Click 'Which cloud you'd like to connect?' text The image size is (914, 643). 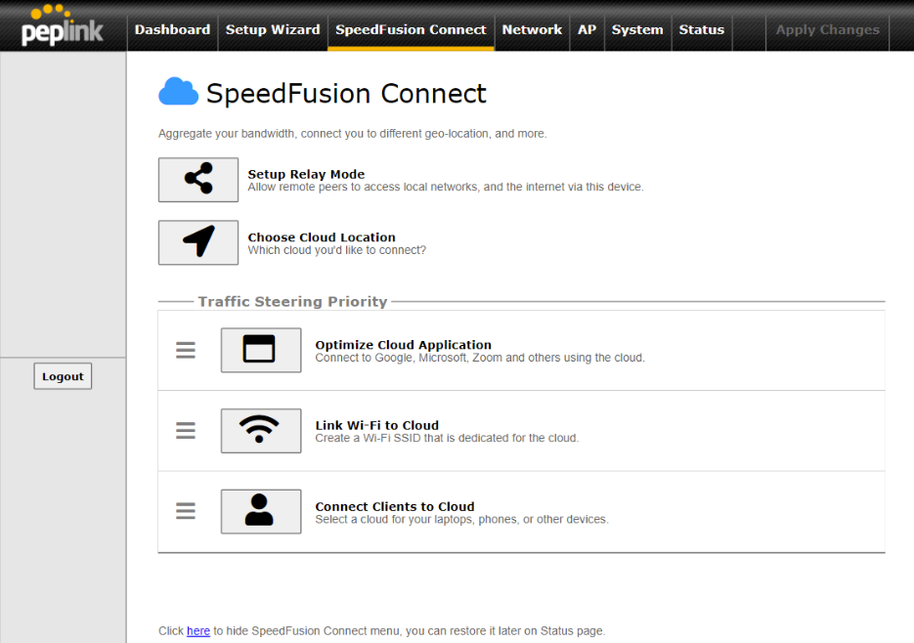337,250
